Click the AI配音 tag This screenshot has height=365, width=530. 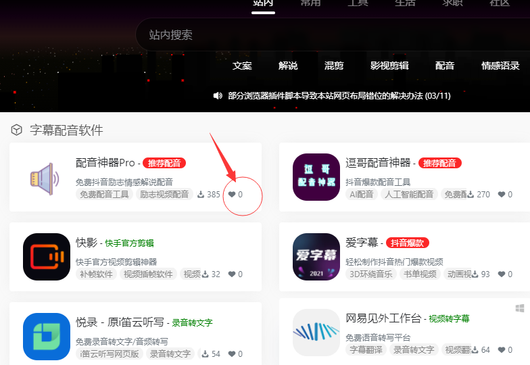361,195
